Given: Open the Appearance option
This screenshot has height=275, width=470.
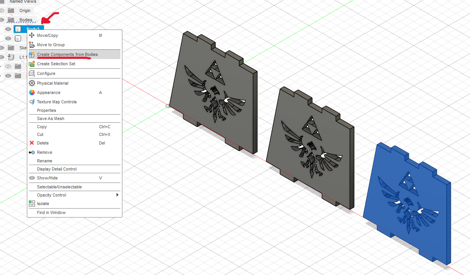Looking at the screenshot, I should click(74, 92).
